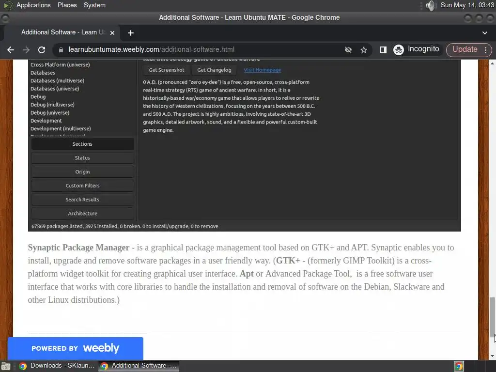496x372 pixels.
Task: Click the Sections filter button
Action: click(x=82, y=144)
